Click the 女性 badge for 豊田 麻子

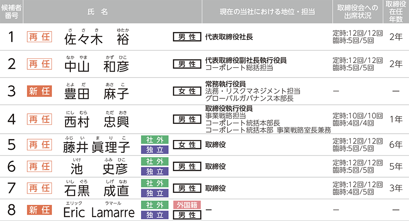187,91
